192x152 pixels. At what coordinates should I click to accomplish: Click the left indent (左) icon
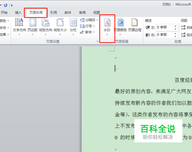pyautogui.click(x=148, y=27)
